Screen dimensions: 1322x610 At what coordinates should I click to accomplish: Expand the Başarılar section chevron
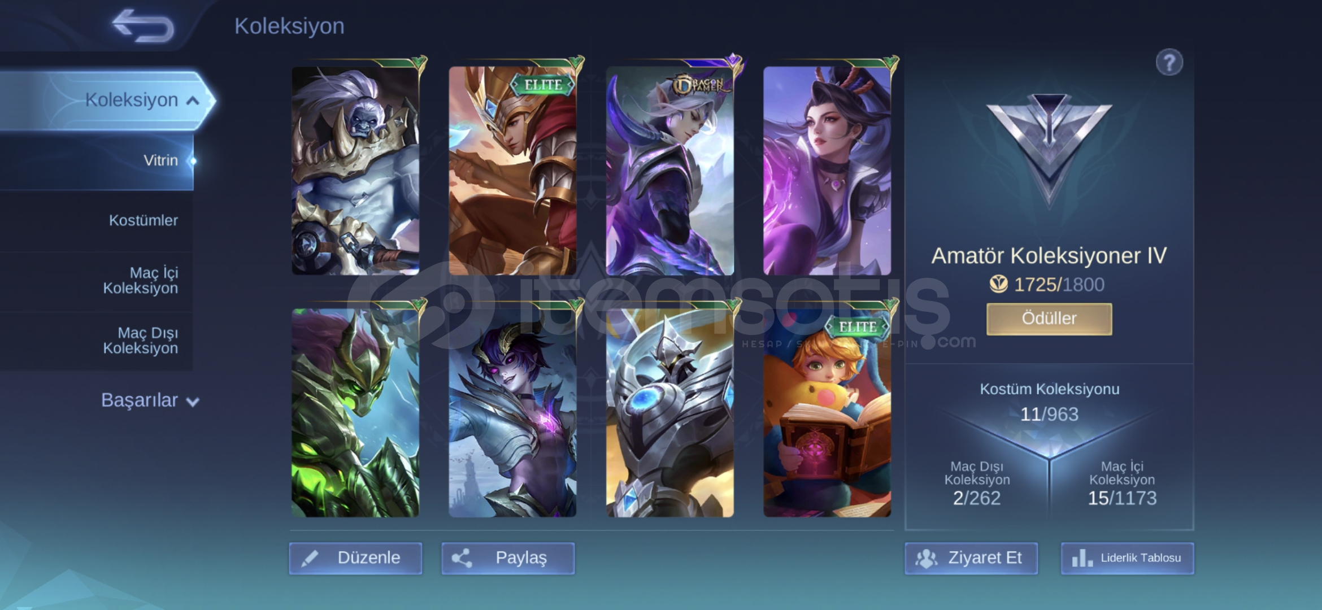[x=193, y=402]
